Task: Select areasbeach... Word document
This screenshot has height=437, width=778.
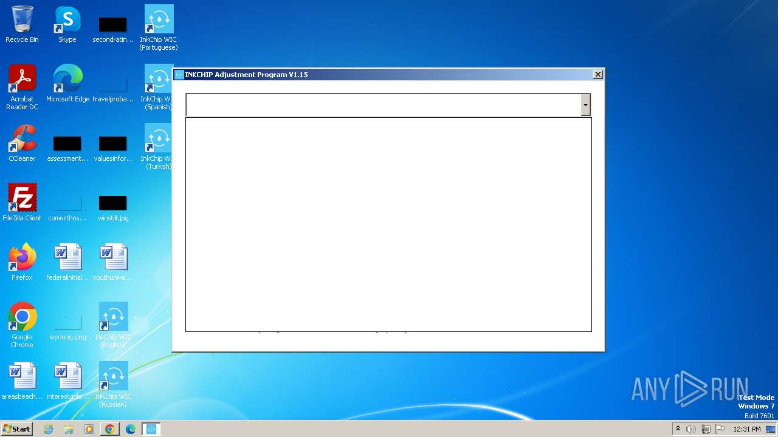Action: pyautogui.click(x=22, y=381)
